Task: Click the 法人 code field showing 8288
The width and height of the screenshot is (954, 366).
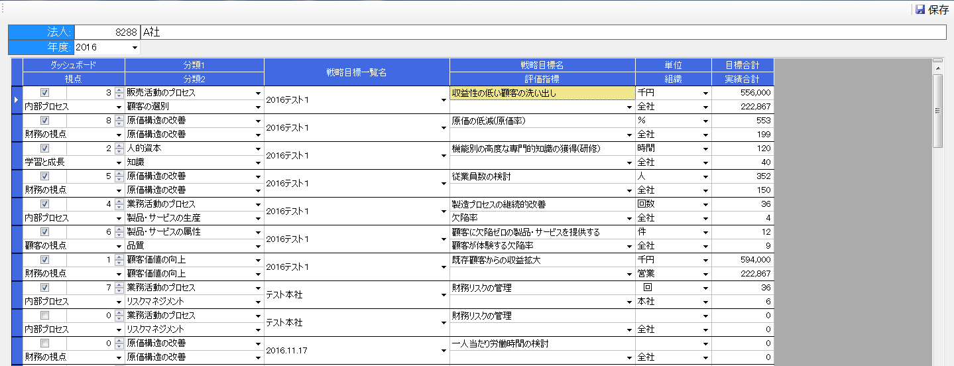Action: pos(107,32)
